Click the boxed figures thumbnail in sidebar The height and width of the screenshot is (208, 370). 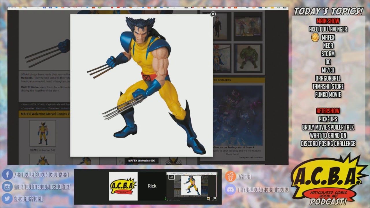[248, 26]
